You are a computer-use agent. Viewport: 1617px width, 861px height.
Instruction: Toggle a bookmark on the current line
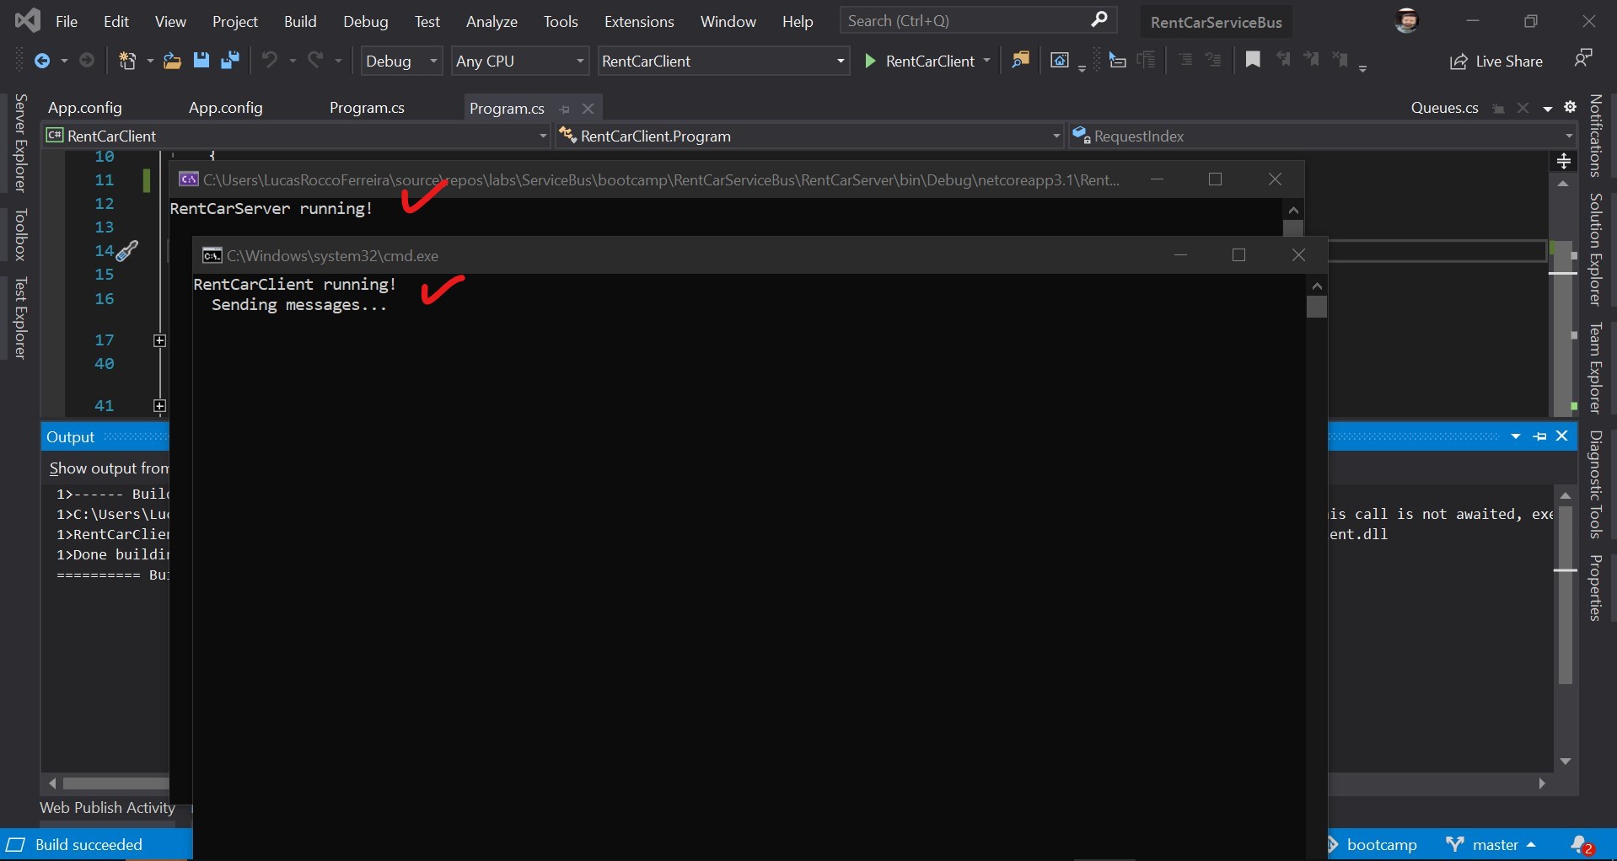click(1253, 60)
